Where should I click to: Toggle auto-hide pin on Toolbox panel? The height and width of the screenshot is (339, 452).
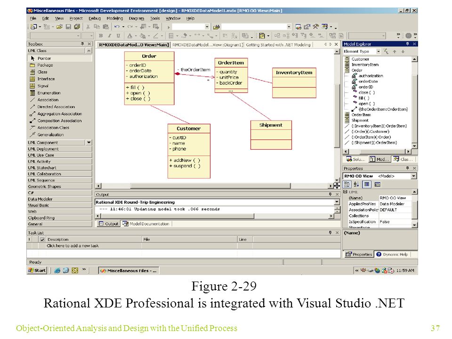(82, 44)
